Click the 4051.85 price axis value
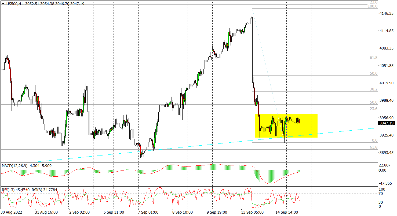The height and width of the screenshot is (216, 397). 387,66
